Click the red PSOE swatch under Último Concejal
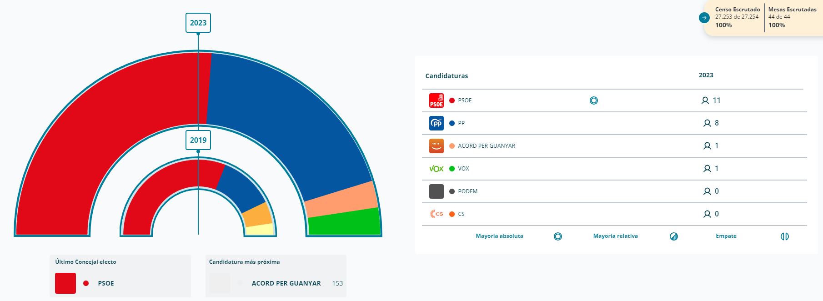The image size is (823, 301). (x=65, y=283)
